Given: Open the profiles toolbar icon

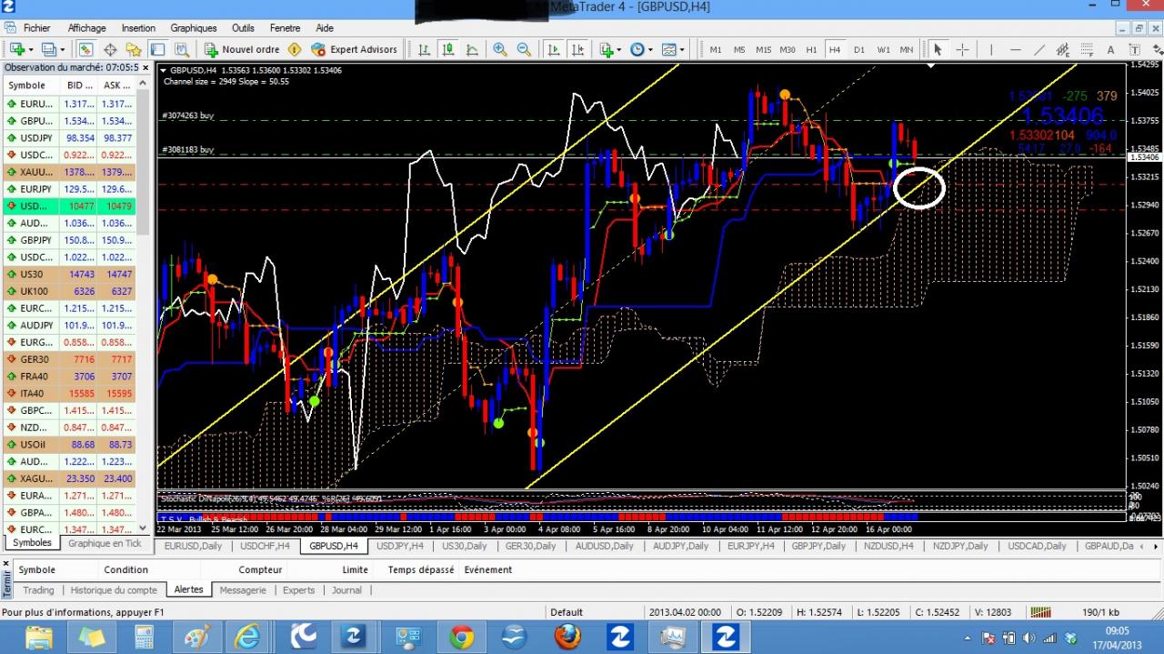Looking at the screenshot, I should coord(48,49).
